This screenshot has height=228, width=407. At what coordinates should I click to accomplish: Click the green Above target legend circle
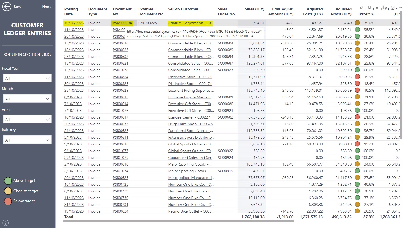pyautogui.click(x=8, y=181)
